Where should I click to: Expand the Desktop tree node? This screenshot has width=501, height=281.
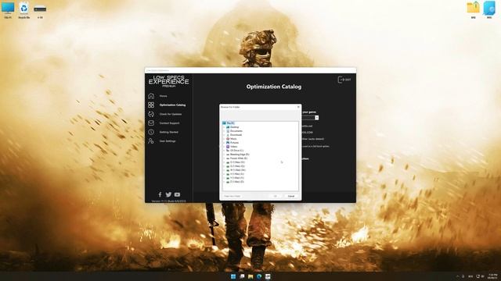click(225, 126)
